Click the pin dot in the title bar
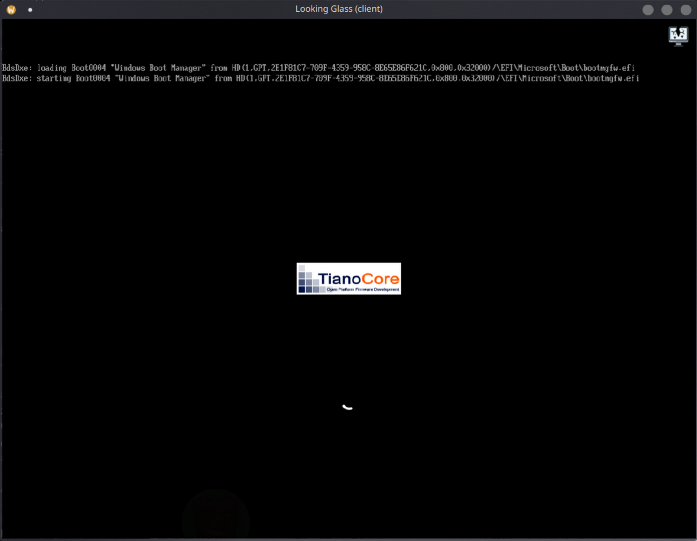This screenshot has width=697, height=541. [x=30, y=9]
